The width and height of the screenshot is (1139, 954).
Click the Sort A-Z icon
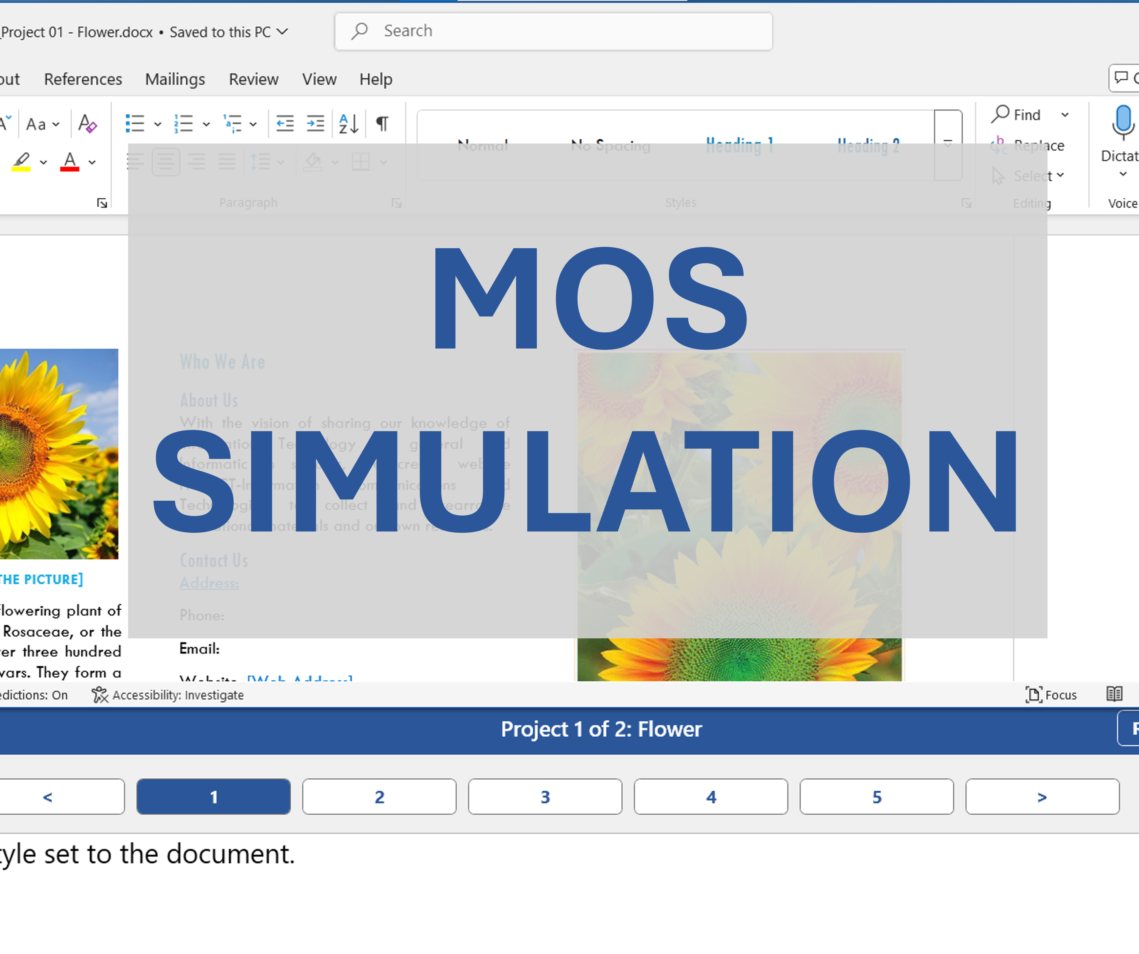(x=348, y=124)
